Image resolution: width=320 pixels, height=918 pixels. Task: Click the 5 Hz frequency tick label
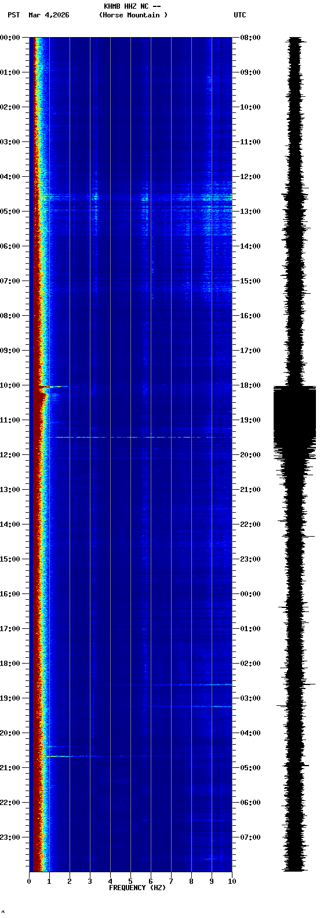[130, 881]
